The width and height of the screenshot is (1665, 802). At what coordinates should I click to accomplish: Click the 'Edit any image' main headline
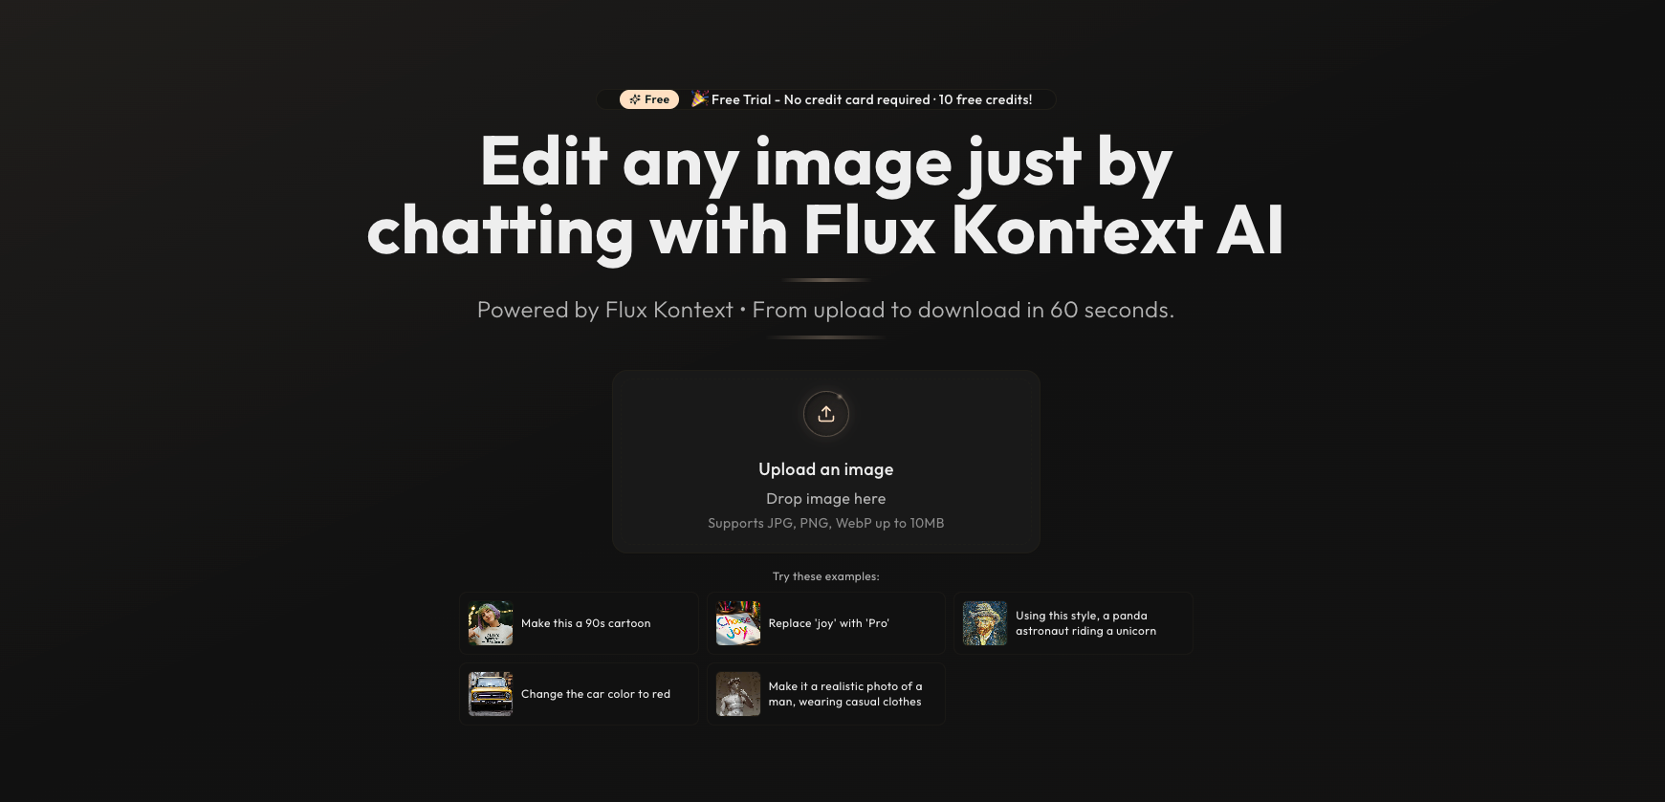click(x=826, y=196)
